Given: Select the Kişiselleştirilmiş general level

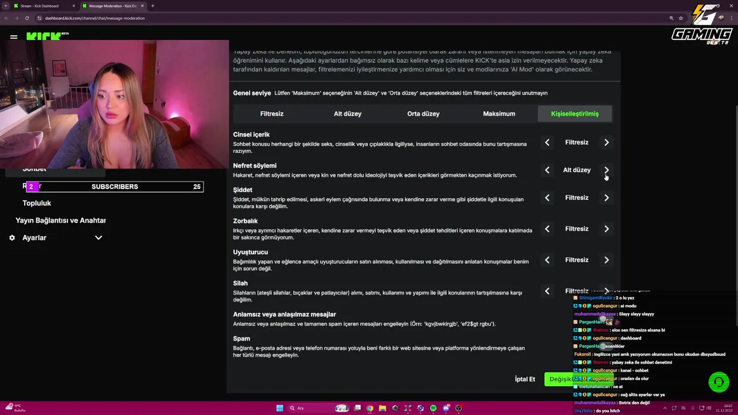Looking at the screenshot, I should coord(575,114).
